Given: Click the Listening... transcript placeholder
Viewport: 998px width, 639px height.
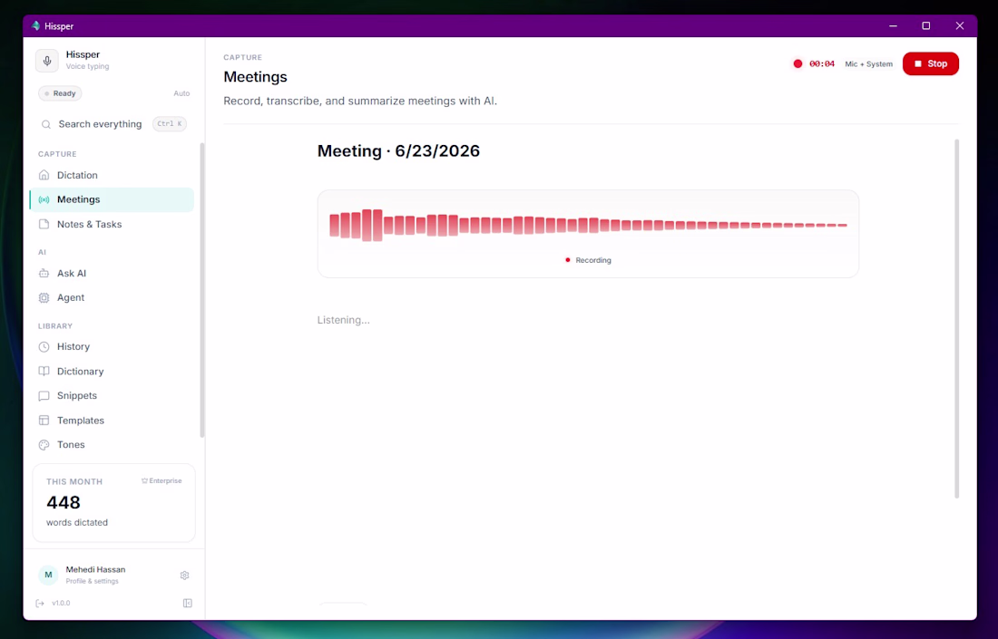Looking at the screenshot, I should tap(344, 320).
